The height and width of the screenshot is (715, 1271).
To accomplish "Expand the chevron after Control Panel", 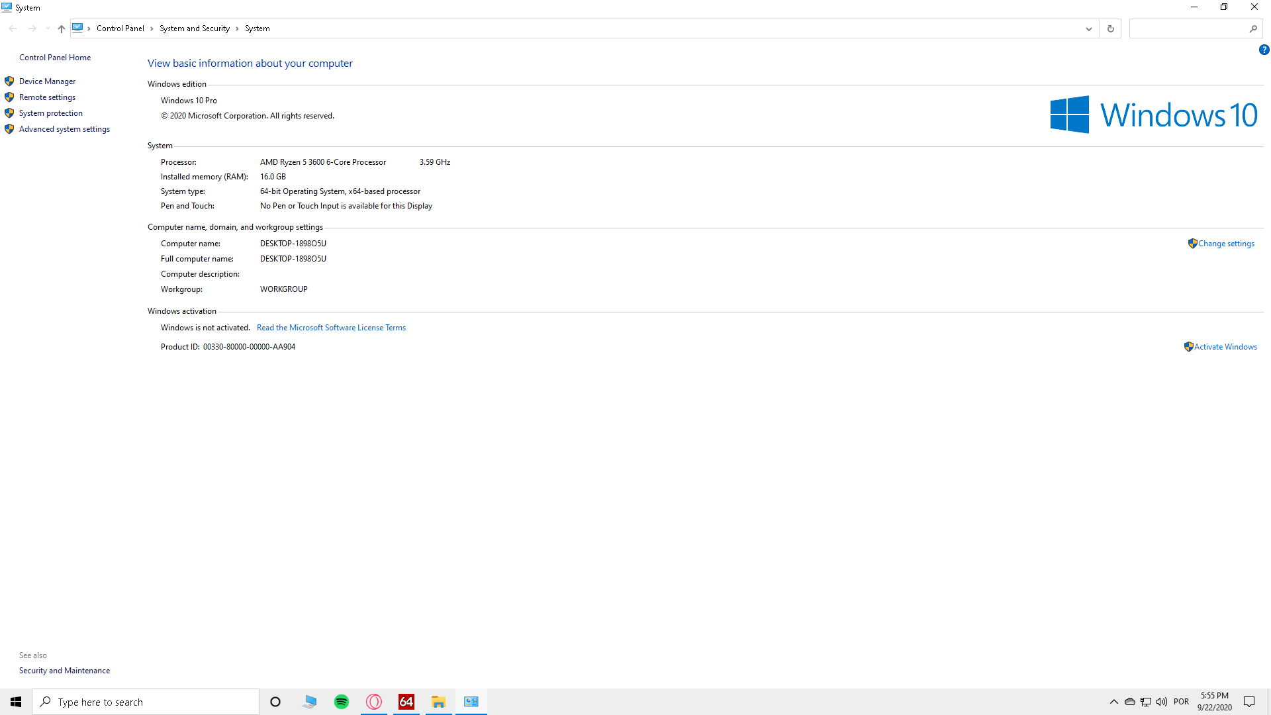I will (x=152, y=28).
